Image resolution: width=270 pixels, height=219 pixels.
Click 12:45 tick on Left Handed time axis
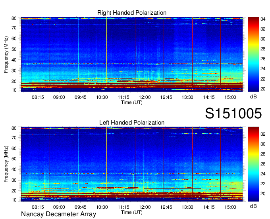pyautogui.click(x=166, y=207)
